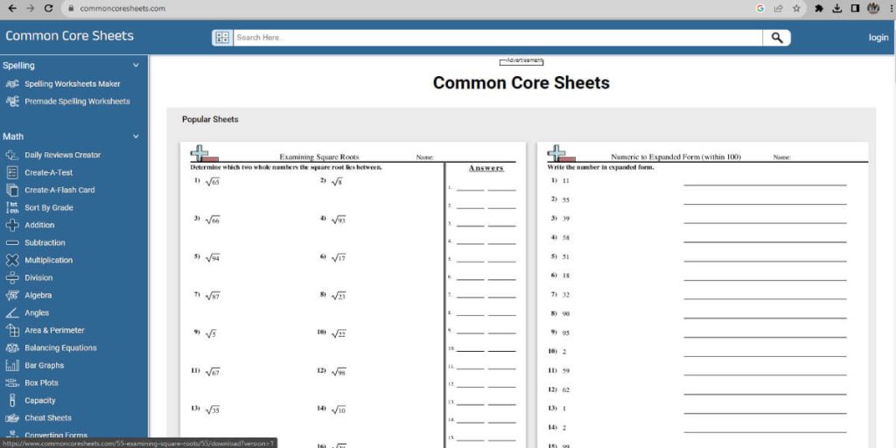
Task: Click the Common Core Sheets page heading
Action: pos(521,83)
